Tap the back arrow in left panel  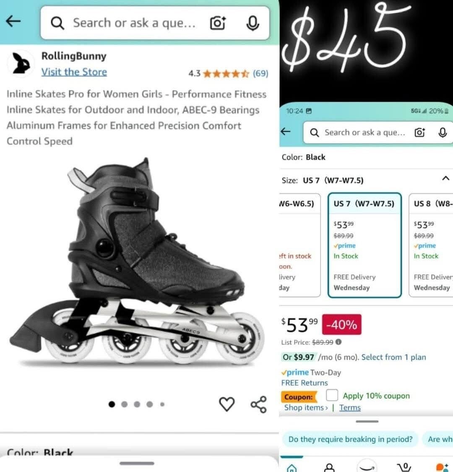13,21
